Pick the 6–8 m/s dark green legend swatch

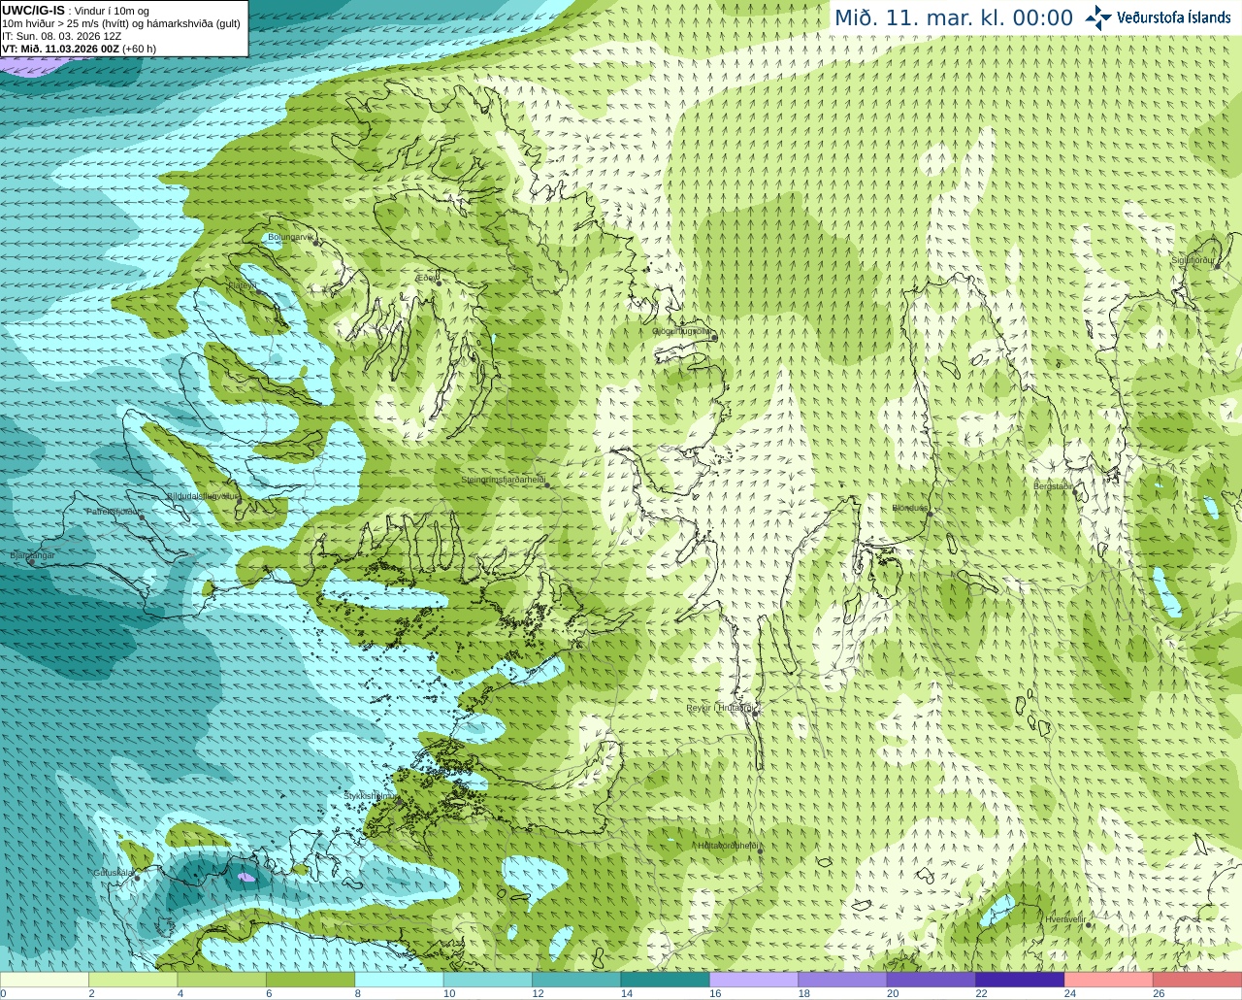click(310, 981)
